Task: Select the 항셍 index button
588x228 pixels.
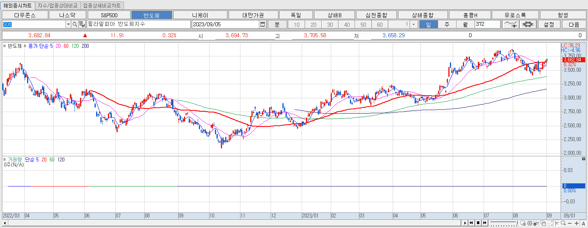Action: pos(563,15)
